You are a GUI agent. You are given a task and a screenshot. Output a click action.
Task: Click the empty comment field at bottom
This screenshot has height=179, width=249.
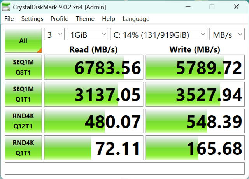coord(124,168)
